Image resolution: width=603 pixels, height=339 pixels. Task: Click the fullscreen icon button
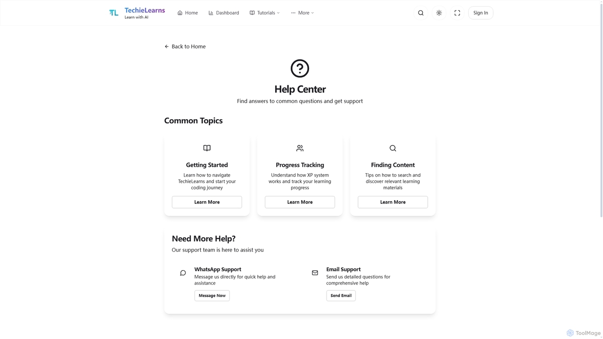(x=457, y=13)
